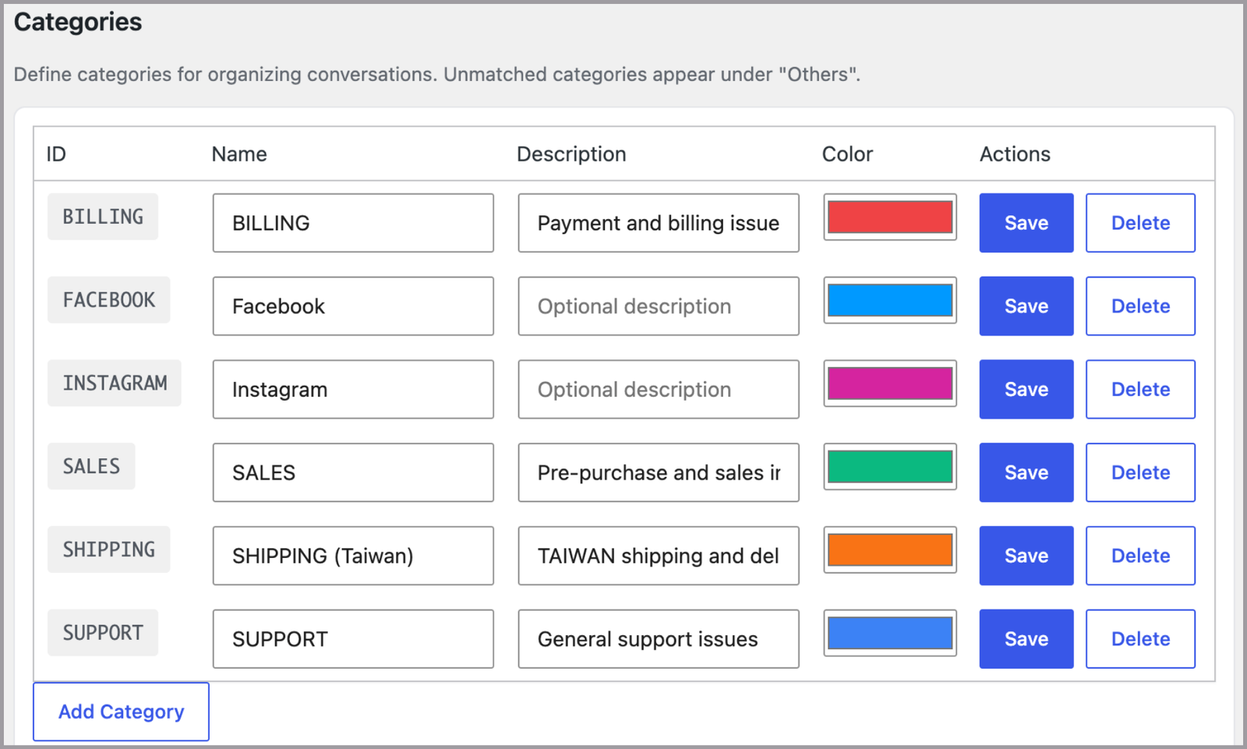Delete the Instagram category

tap(1140, 390)
